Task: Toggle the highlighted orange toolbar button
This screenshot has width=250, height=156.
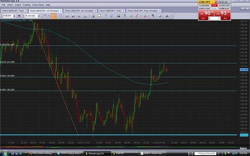Action: [x=54, y=16]
